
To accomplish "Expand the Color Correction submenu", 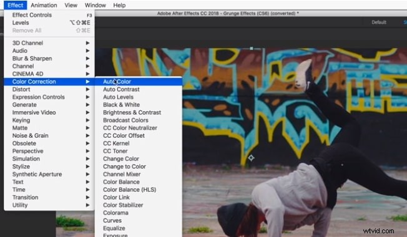I will point(49,82).
